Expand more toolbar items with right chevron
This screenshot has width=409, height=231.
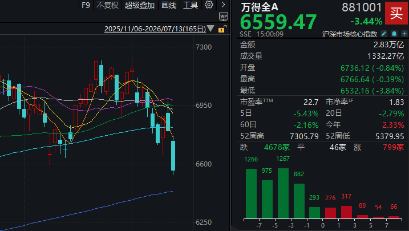[223, 5]
